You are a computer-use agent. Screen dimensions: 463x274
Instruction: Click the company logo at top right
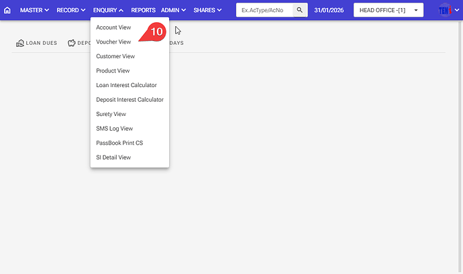point(446,11)
